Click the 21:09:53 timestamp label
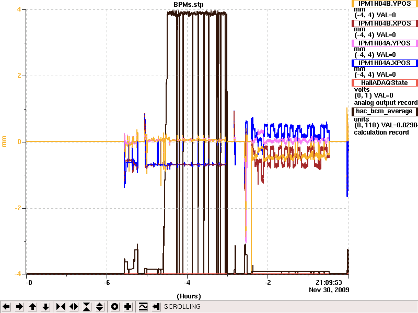 pyautogui.click(x=329, y=282)
